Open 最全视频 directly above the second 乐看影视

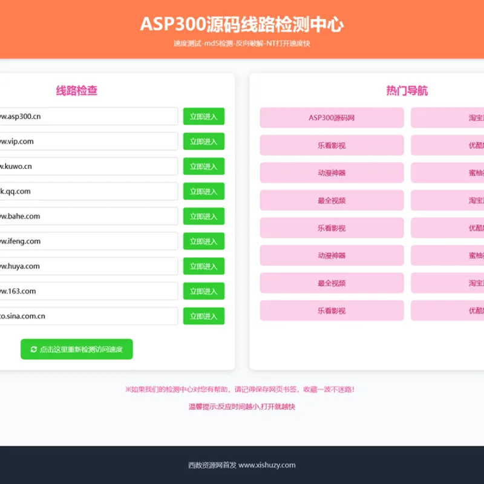click(332, 200)
